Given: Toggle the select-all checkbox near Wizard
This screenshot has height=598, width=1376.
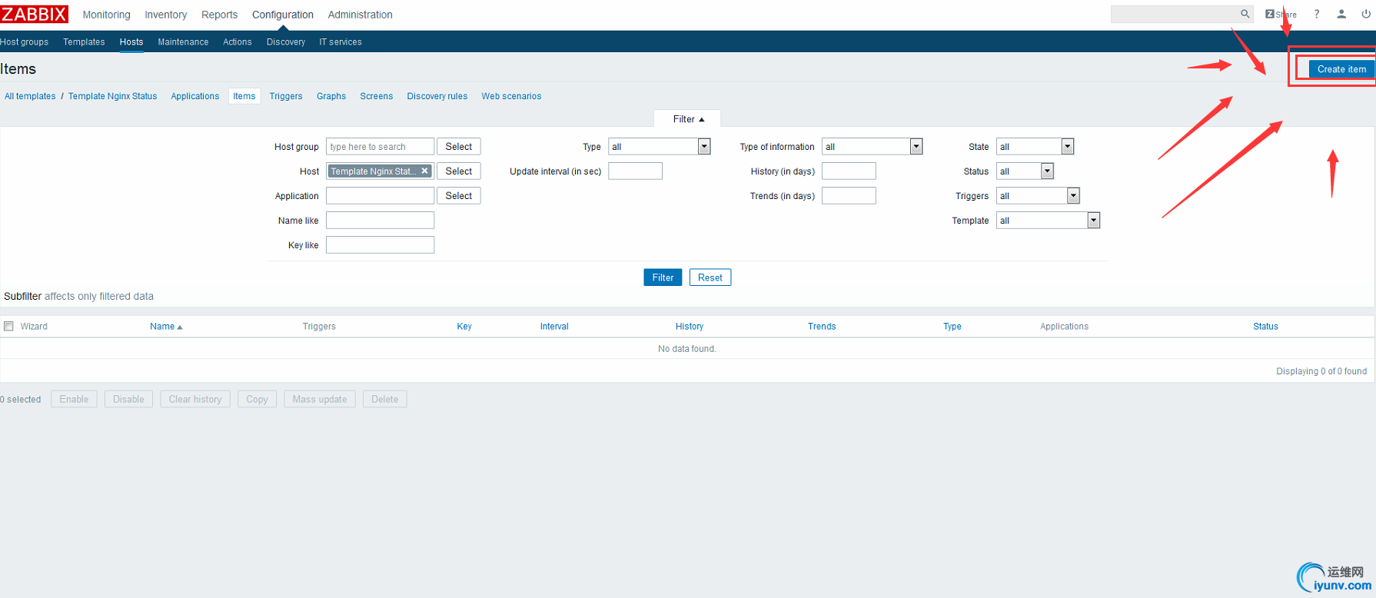Looking at the screenshot, I should (x=9, y=326).
